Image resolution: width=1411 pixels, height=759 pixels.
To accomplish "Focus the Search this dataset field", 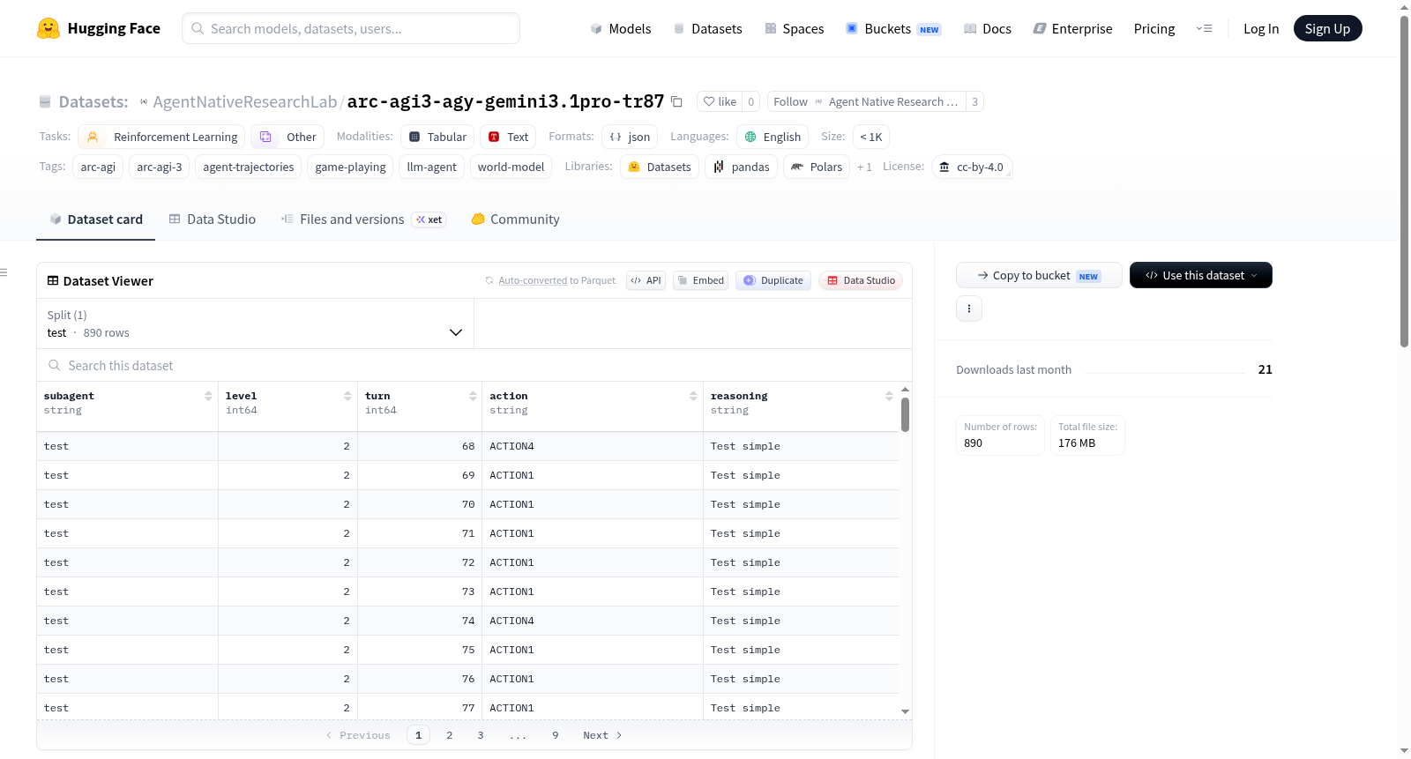I will (x=474, y=365).
